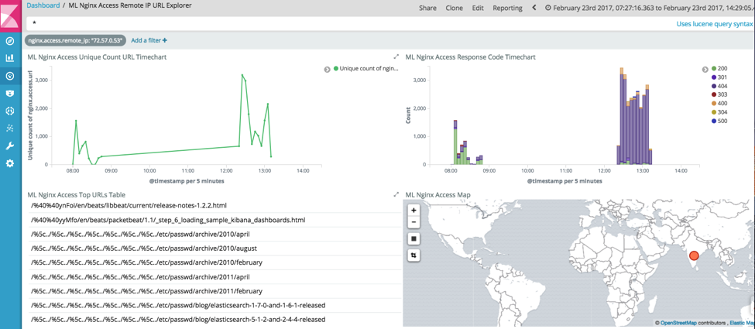Select the /etc/passwd/archive/2011/april URL row
755x329 pixels.
[x=214, y=277]
